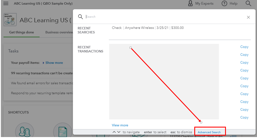Open 99 recurring transactions task

42,73
